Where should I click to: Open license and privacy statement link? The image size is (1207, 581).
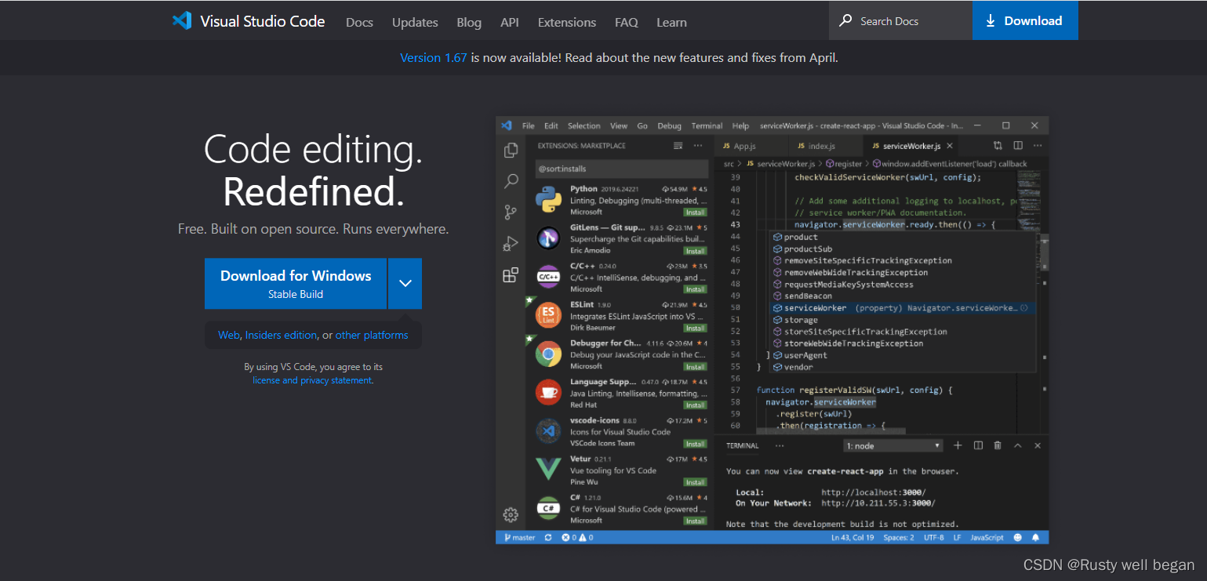pyautogui.click(x=312, y=380)
